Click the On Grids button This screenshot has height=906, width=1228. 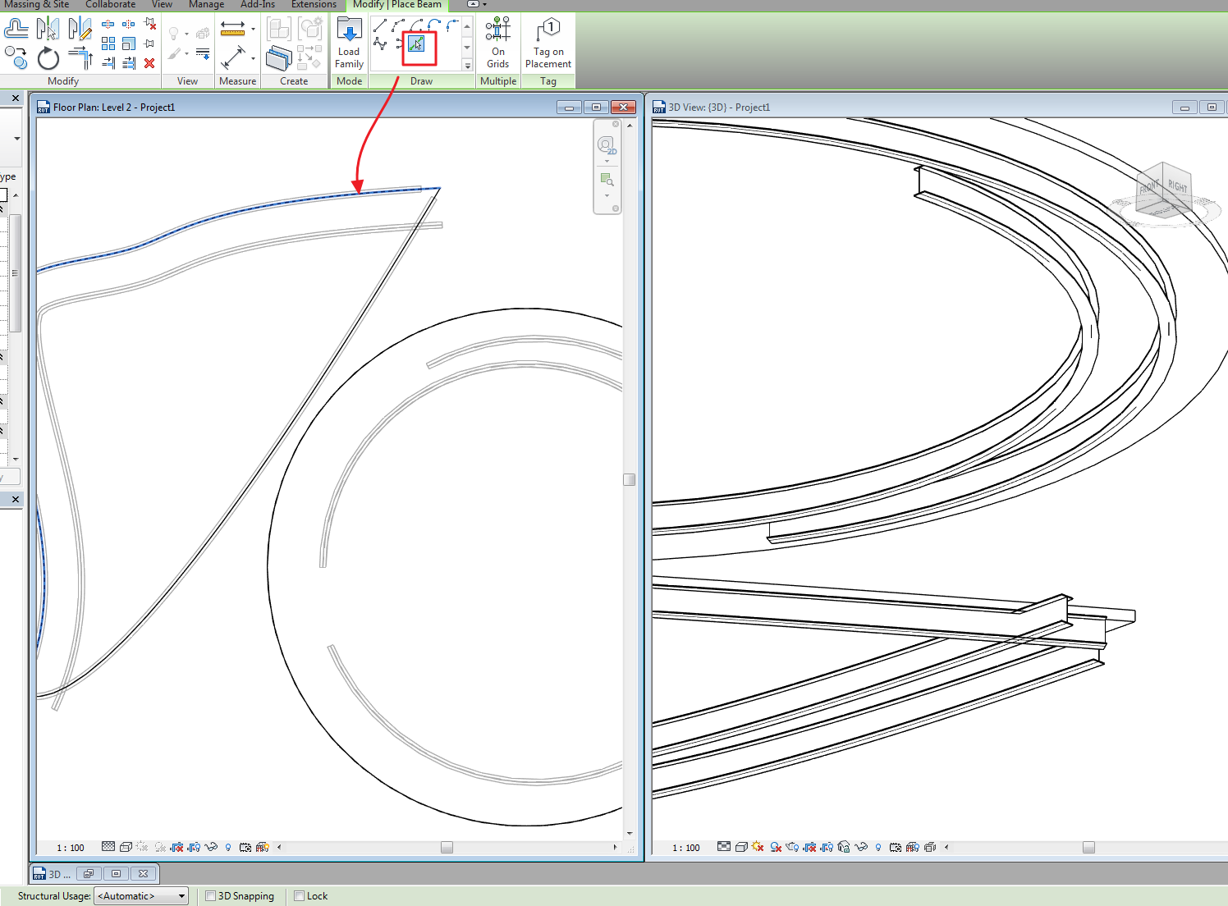point(498,44)
